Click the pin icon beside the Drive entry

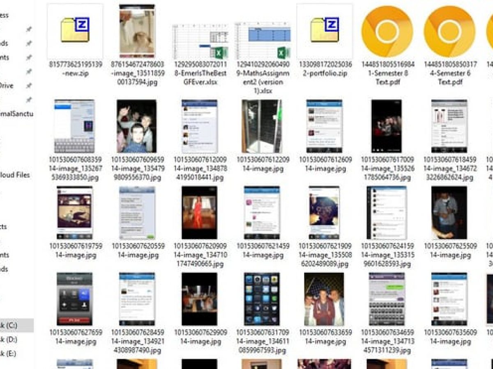click(28, 86)
